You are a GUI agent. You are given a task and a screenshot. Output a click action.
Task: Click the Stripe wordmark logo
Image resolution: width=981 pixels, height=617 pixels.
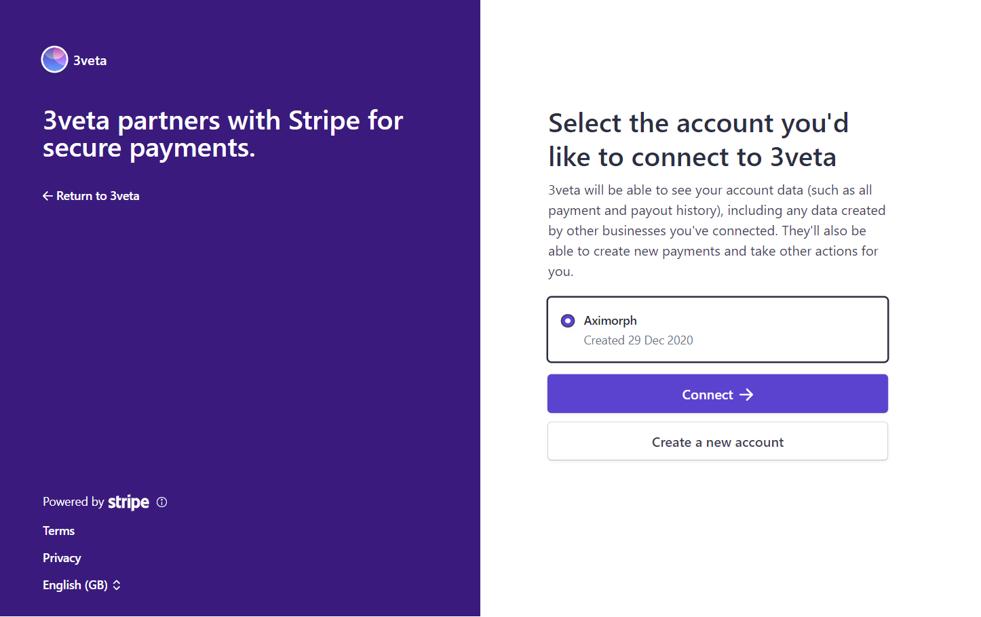pyautogui.click(x=128, y=502)
